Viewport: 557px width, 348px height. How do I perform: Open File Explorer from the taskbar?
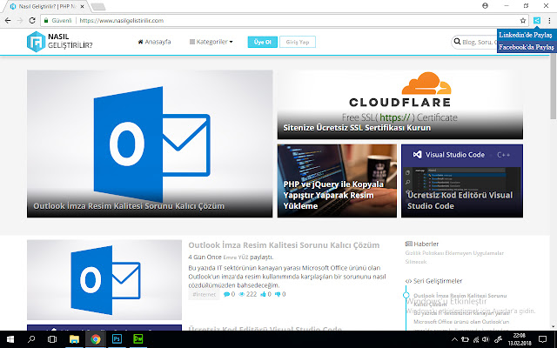(x=75, y=338)
